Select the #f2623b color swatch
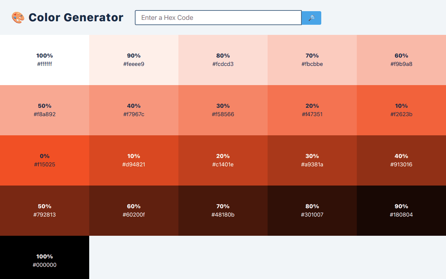This screenshot has width=446, height=279. pyautogui.click(x=401, y=110)
